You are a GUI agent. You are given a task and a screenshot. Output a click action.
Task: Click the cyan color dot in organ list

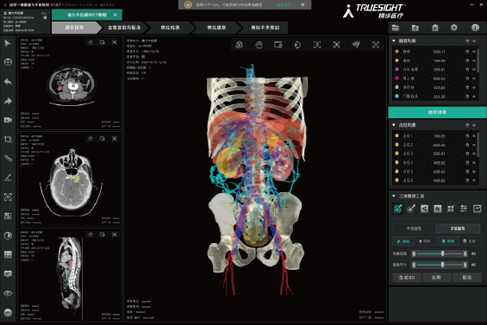pos(396,97)
